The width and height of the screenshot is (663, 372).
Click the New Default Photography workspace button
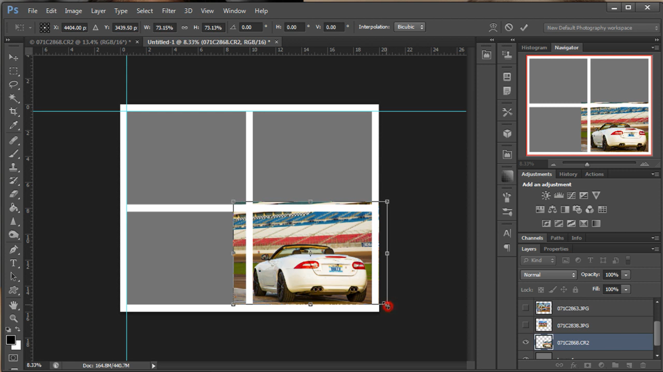(601, 27)
